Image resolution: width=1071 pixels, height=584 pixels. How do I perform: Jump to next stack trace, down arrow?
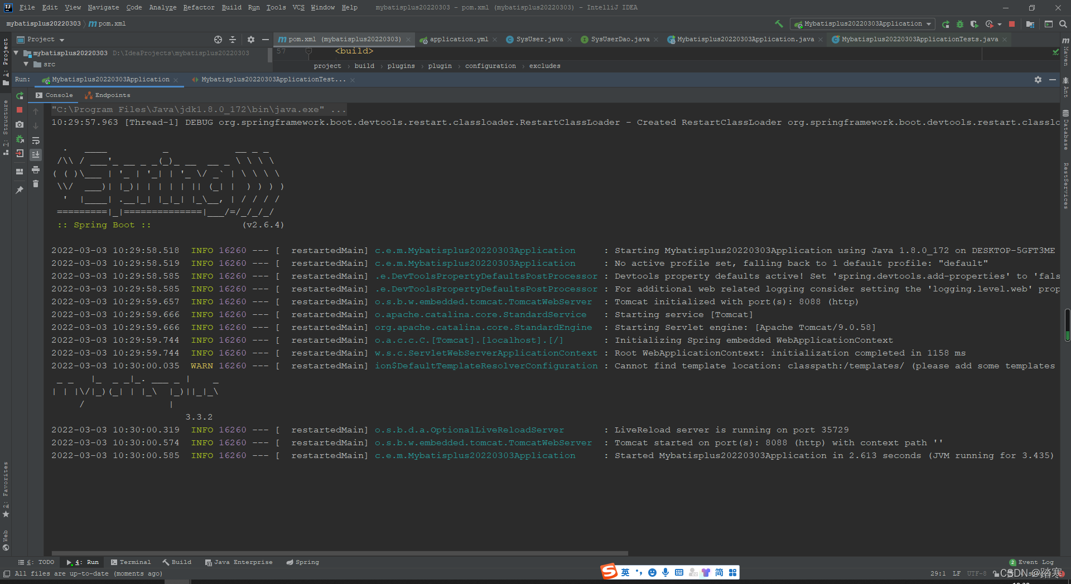pos(36,126)
